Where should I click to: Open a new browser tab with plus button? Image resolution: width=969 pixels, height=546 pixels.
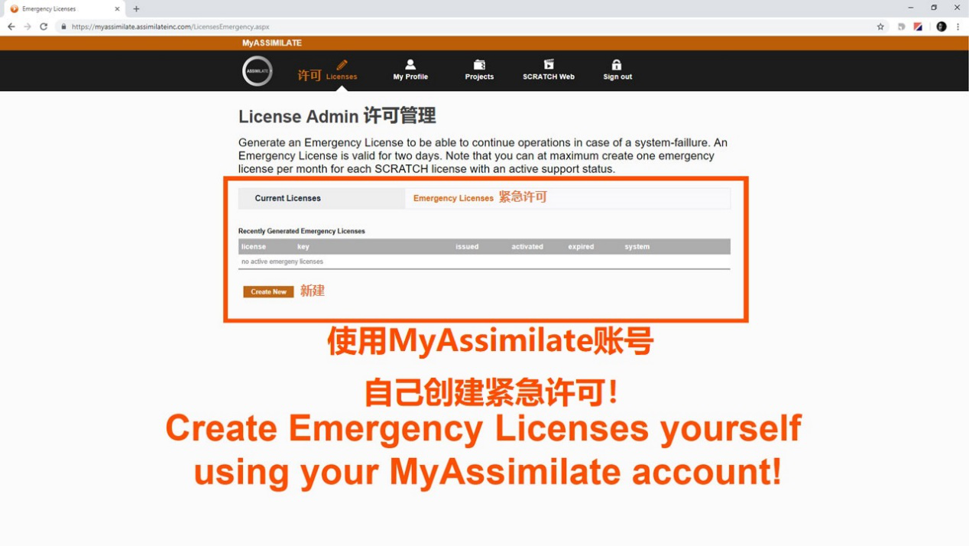(x=136, y=9)
